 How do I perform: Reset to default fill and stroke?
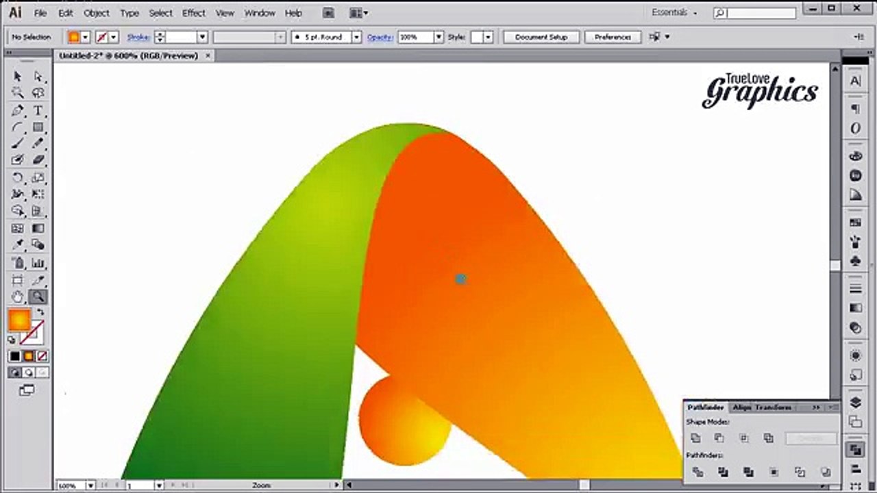pyautogui.click(x=12, y=340)
